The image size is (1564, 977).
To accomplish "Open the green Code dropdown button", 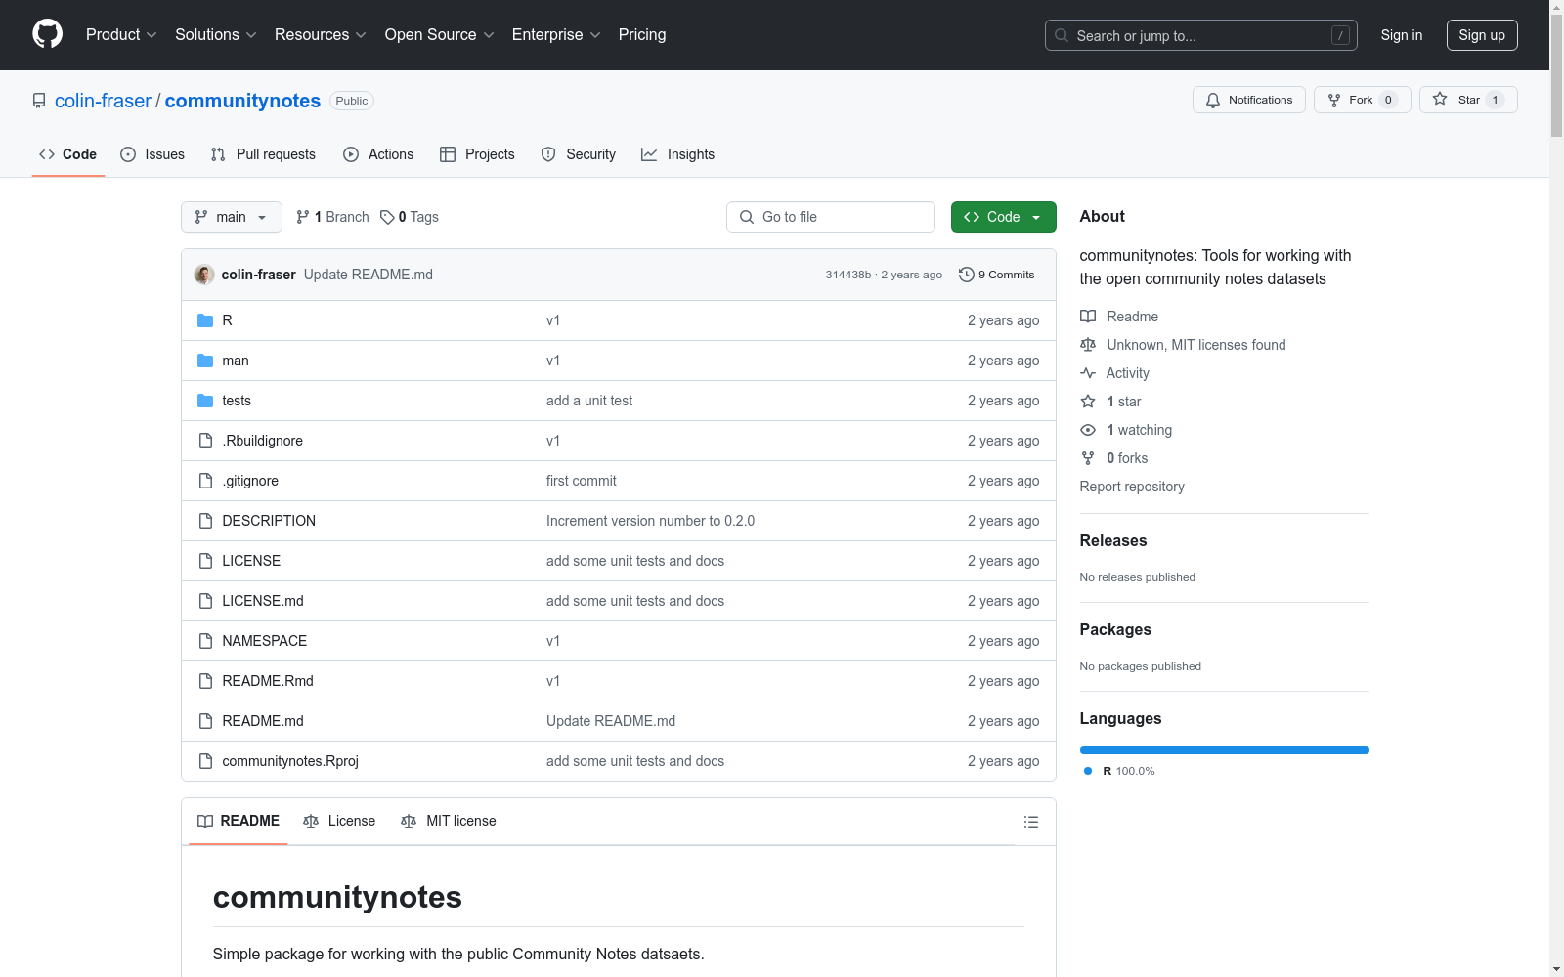I will coord(1003,217).
